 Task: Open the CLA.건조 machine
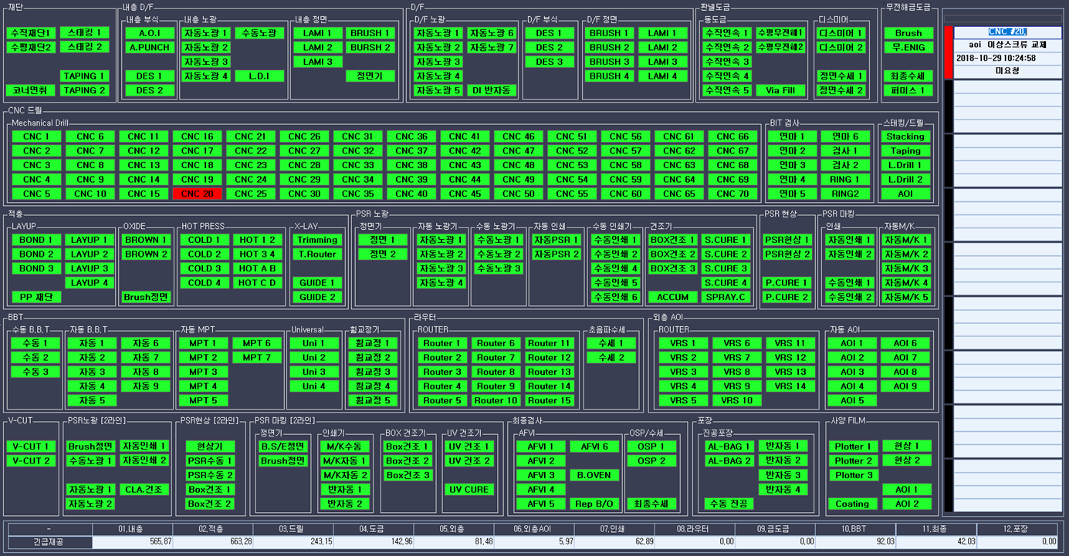tap(144, 489)
